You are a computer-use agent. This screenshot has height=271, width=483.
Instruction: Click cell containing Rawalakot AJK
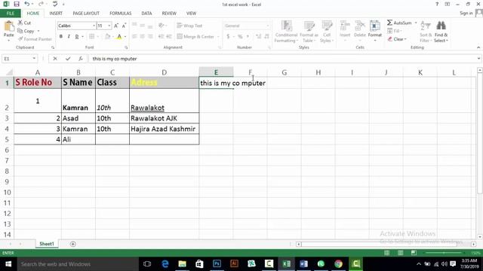click(165, 118)
